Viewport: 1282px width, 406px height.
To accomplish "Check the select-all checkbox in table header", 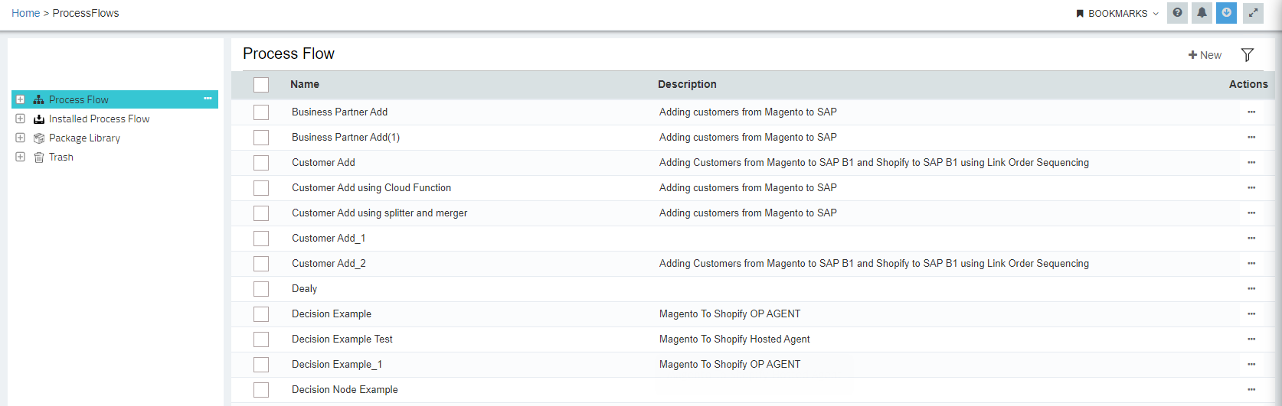I will coord(261,85).
